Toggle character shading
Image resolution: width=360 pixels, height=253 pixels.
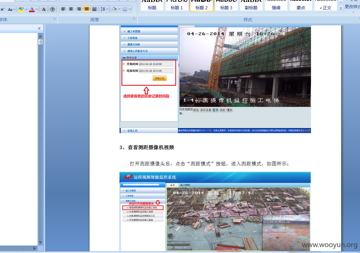click(x=44, y=9)
